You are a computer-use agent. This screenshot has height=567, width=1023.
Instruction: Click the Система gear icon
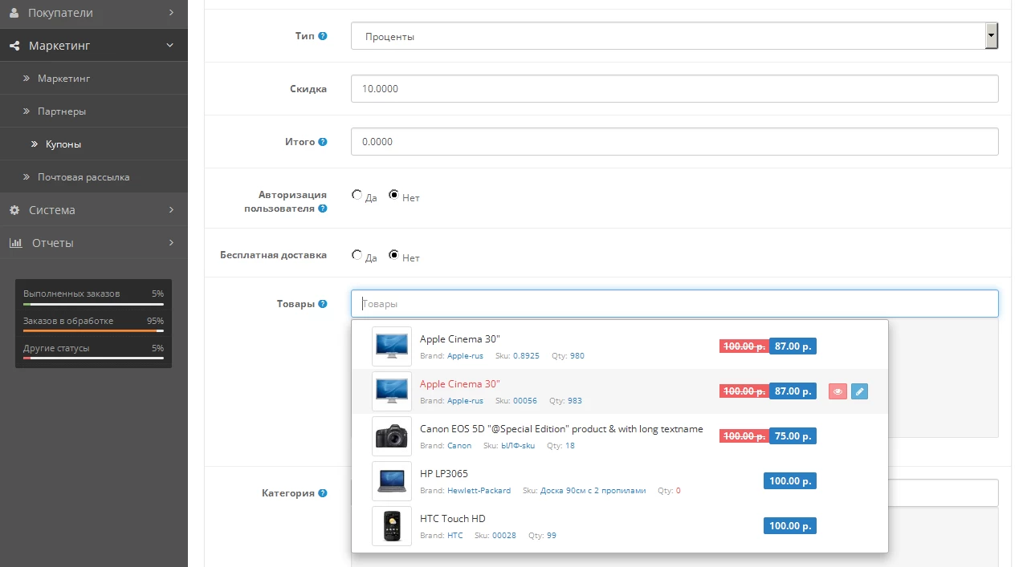click(14, 210)
